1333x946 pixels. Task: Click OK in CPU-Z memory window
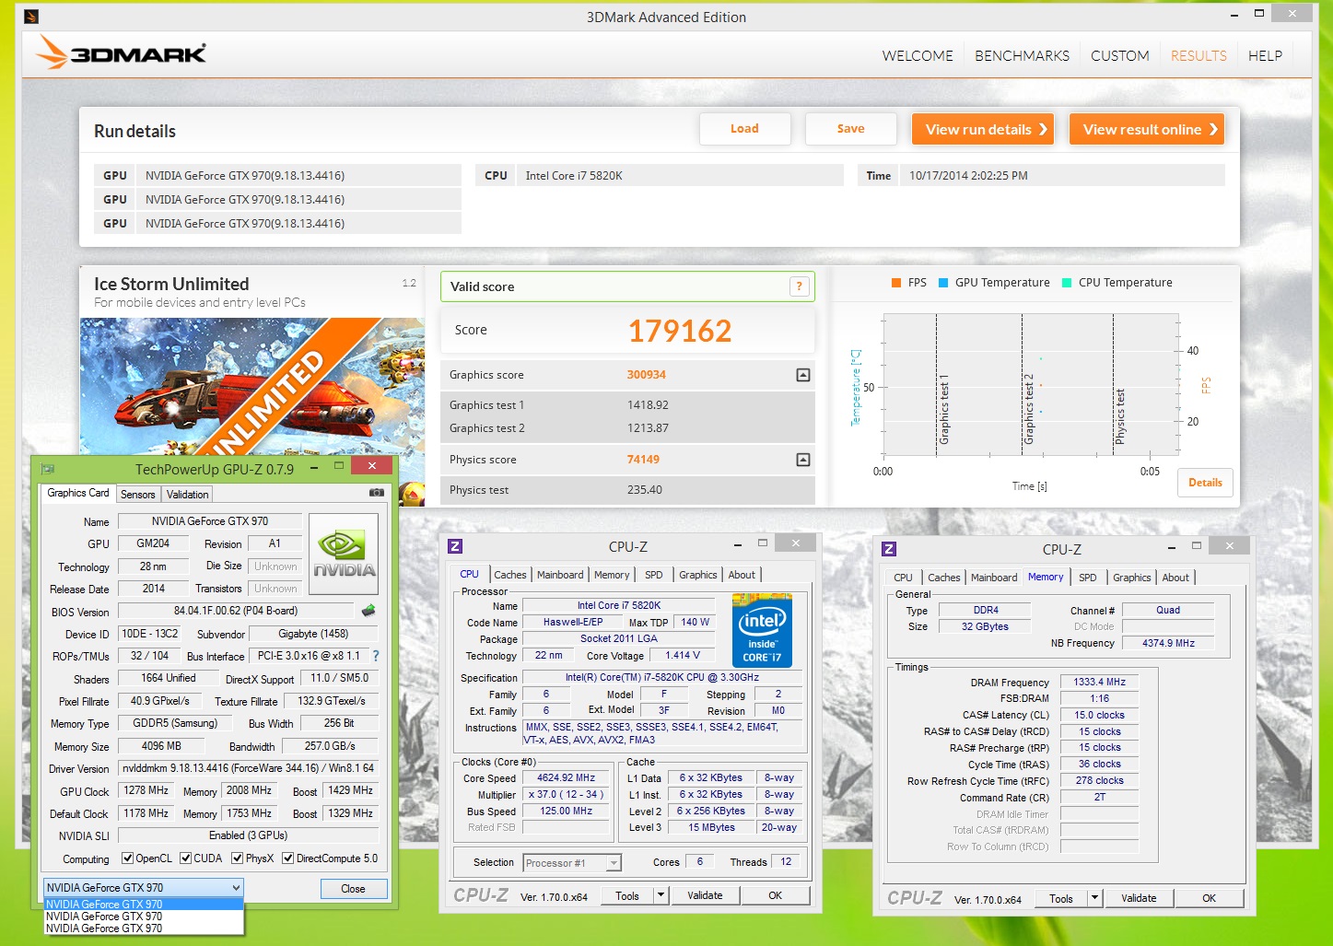(1209, 898)
